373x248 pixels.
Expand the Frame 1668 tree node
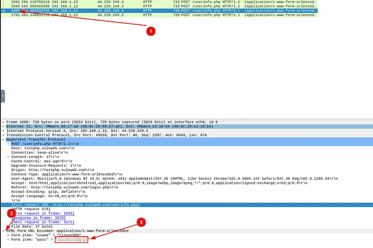pos(3,122)
